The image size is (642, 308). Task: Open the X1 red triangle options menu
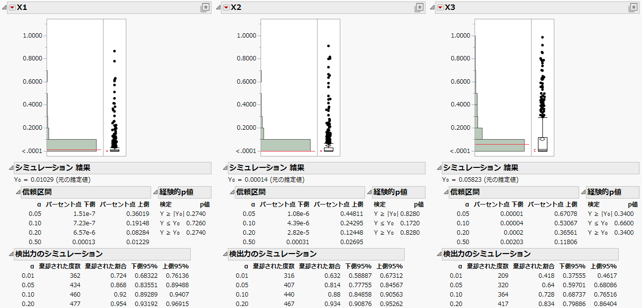point(11,7)
